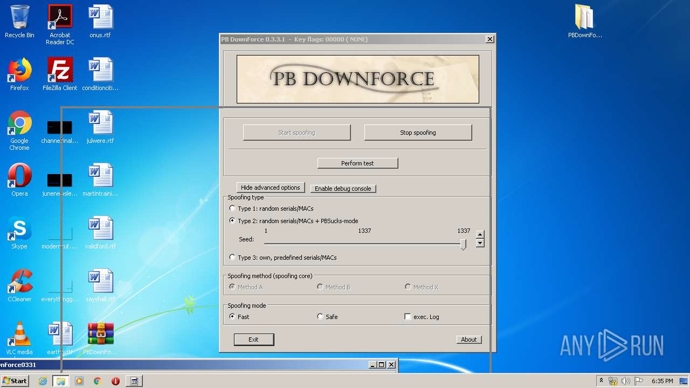
Task: Choose spoofing Method B
Action: (320, 287)
